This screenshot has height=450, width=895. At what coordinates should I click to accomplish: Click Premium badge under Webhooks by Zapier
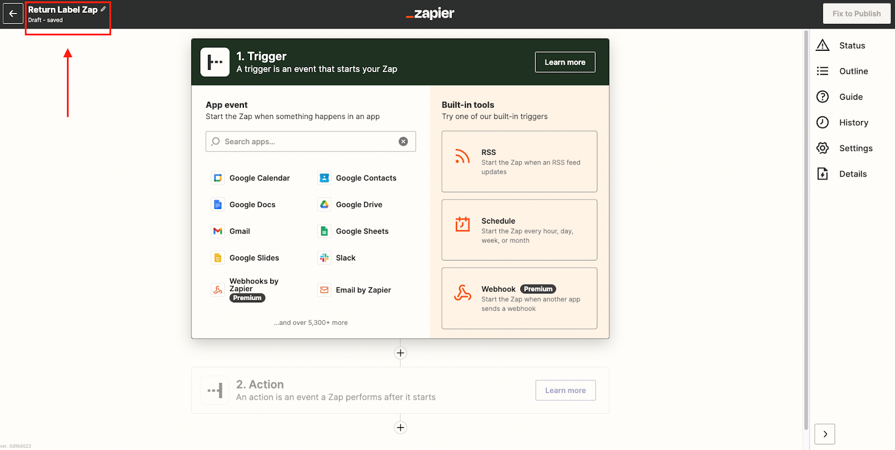247,298
